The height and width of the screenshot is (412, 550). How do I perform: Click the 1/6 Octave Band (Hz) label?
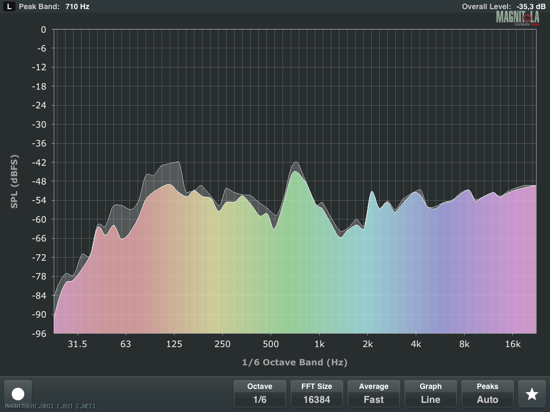295,362
